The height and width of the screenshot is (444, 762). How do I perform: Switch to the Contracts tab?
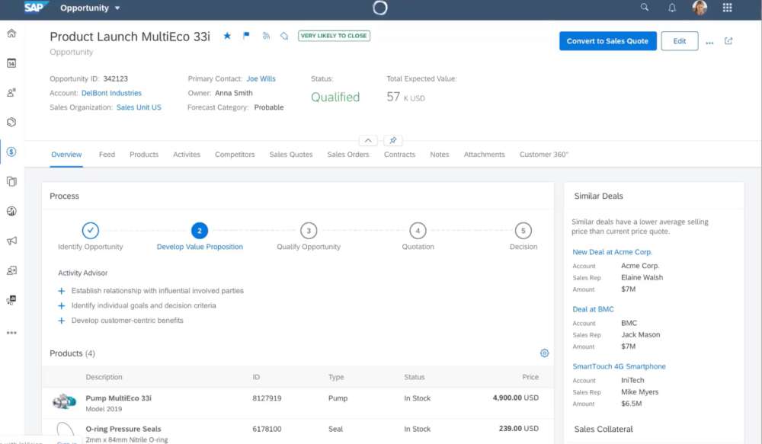(x=399, y=155)
